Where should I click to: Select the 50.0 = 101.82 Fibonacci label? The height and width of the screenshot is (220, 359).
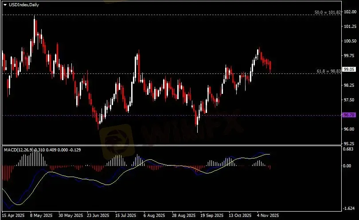coord(328,12)
